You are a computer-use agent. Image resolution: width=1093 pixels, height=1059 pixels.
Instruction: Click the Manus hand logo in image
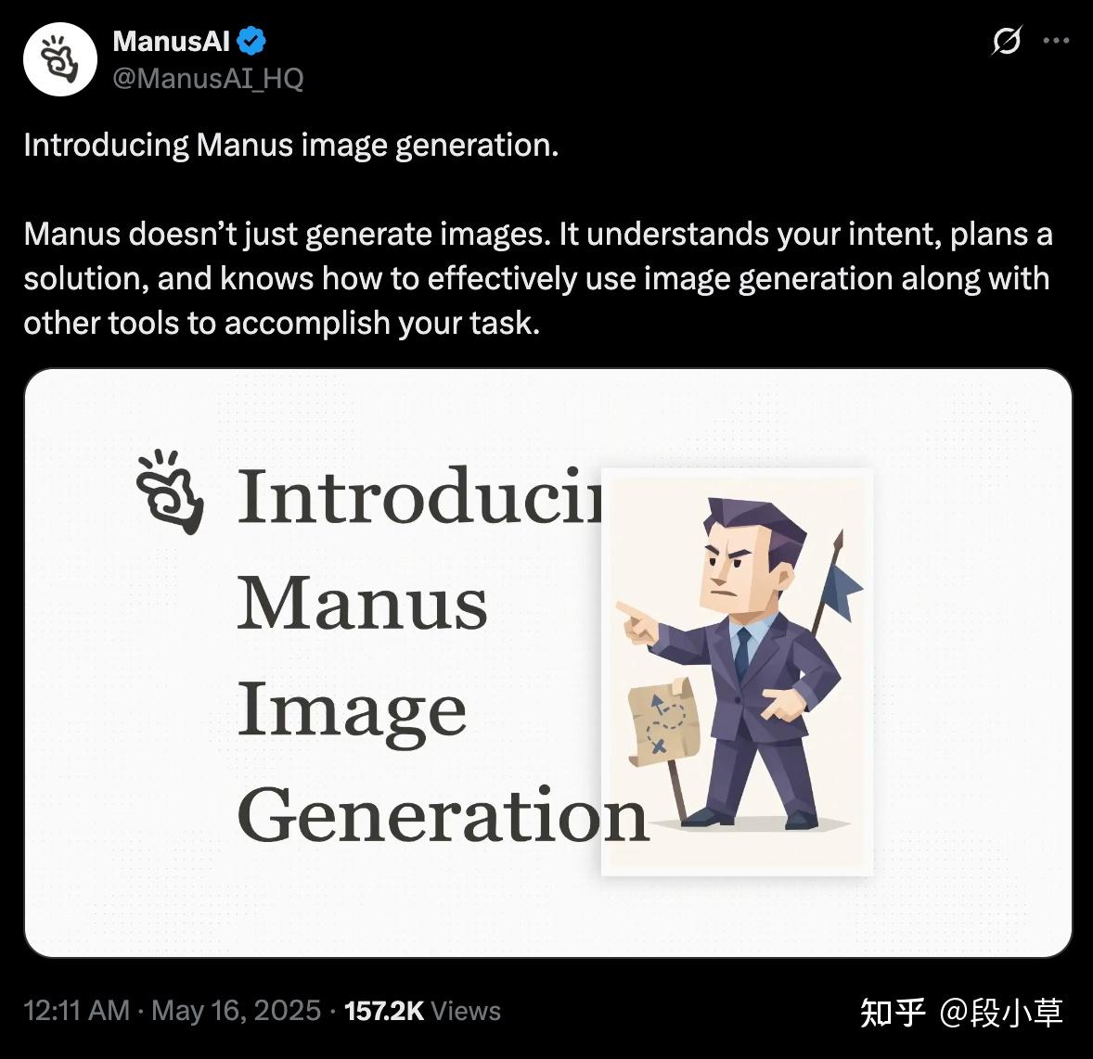[169, 491]
